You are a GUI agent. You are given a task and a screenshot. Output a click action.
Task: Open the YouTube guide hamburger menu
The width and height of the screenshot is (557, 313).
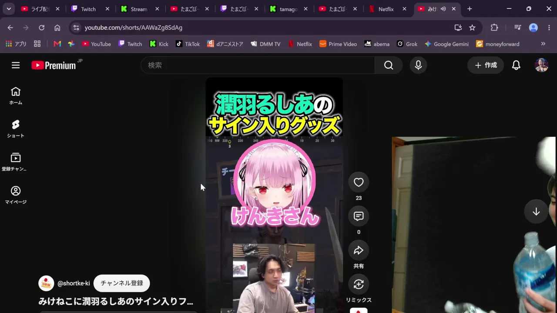point(16,65)
